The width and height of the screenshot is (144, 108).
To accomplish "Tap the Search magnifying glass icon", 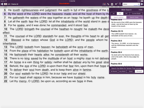I will click(120, 4).
